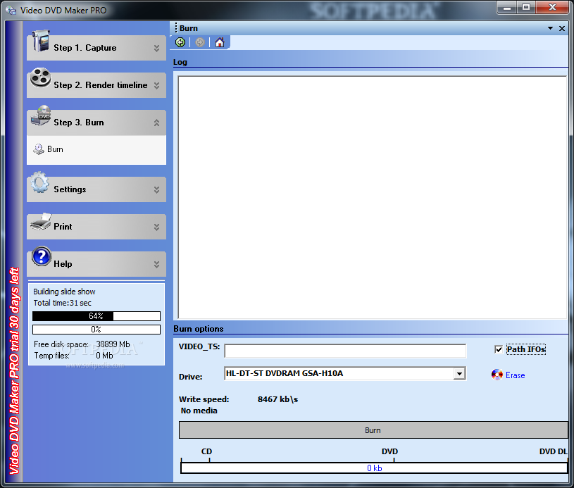Click the DVD DL capacity marker label
This screenshot has width=574, height=488.
(553, 451)
